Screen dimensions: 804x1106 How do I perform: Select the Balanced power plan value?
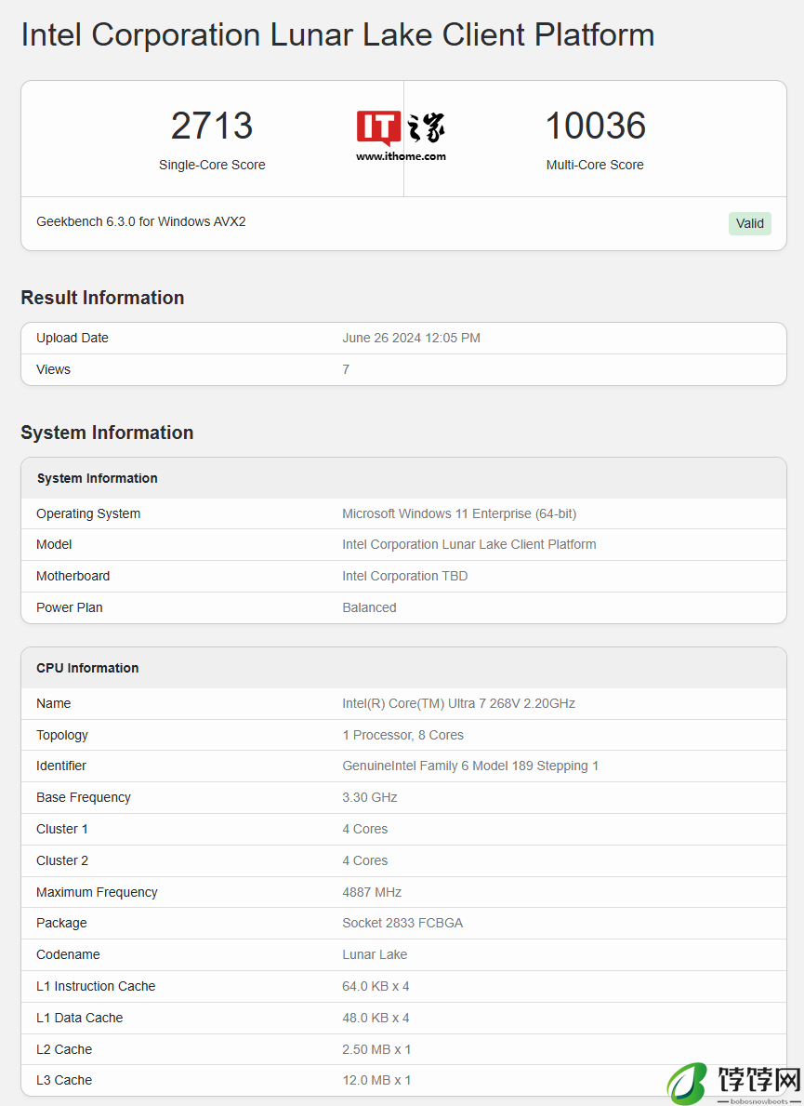pyautogui.click(x=368, y=608)
